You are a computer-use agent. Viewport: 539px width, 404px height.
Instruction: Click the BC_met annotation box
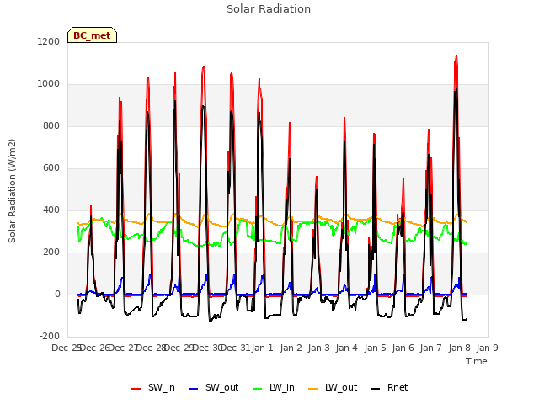(92, 35)
